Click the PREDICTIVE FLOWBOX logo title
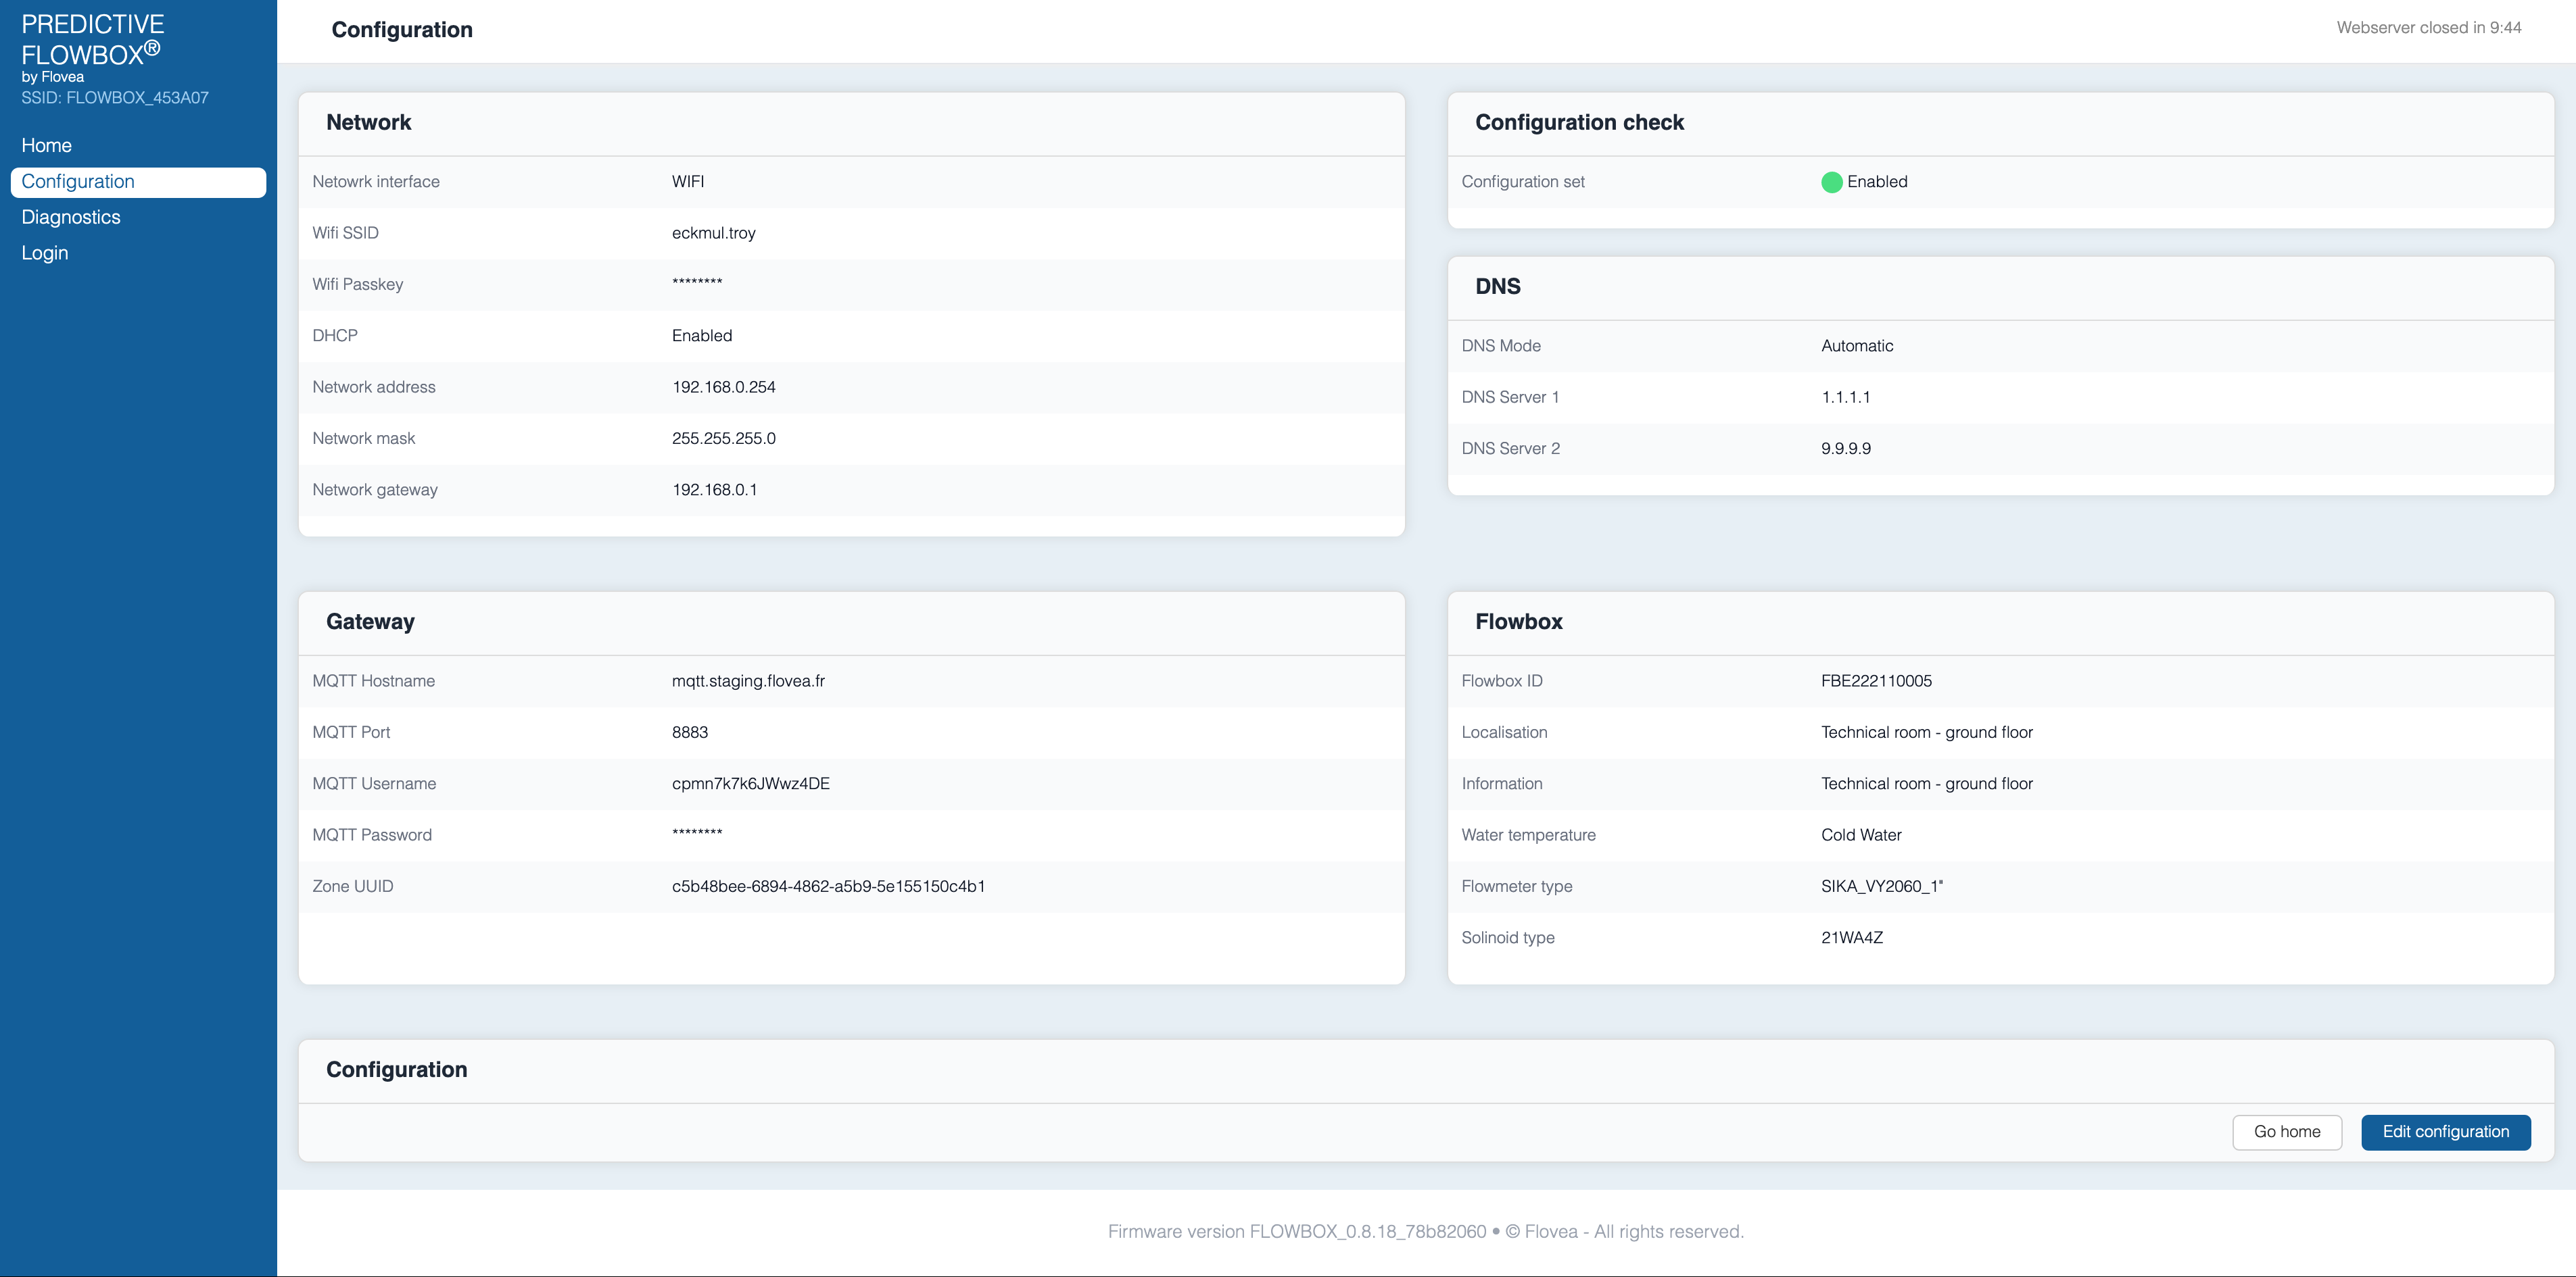The height and width of the screenshot is (1277, 2576). [92, 40]
